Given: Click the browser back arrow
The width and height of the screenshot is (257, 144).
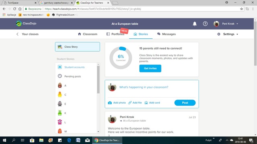Looking at the screenshot, I should [x=4, y=9].
